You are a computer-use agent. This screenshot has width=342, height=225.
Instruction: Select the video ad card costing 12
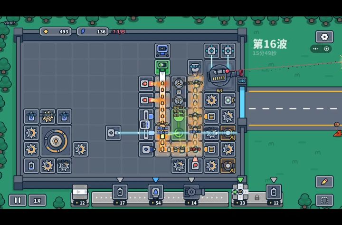coord(80,196)
